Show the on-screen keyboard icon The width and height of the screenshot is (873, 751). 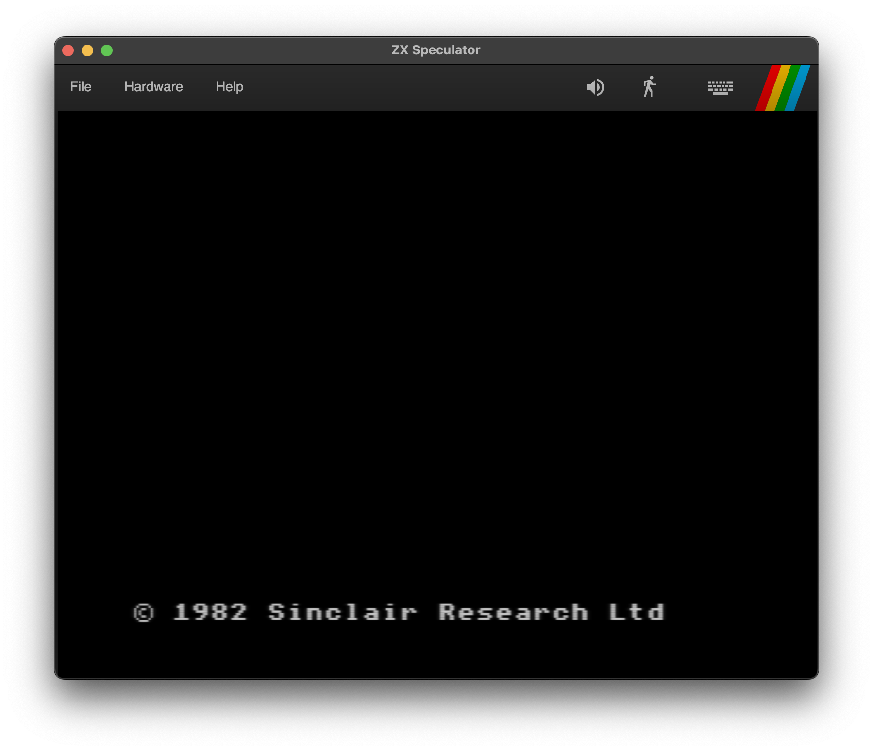click(720, 87)
